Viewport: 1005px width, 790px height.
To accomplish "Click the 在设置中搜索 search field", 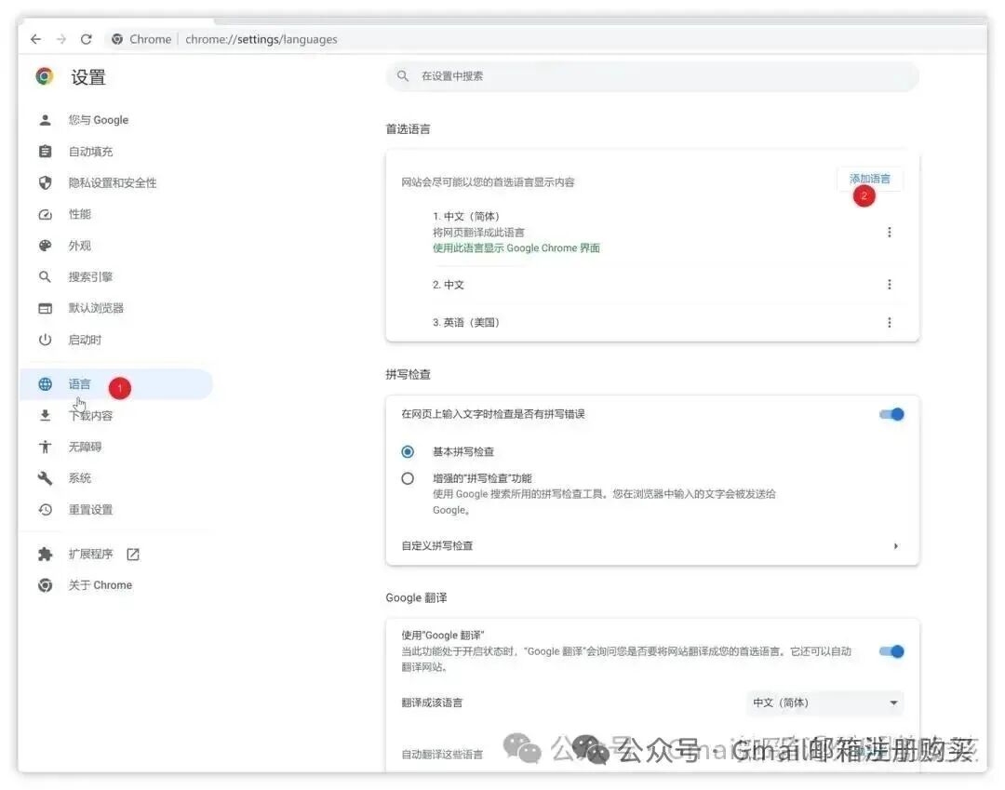I will (x=651, y=75).
